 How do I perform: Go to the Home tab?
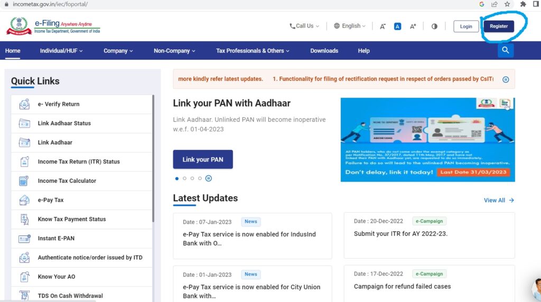tap(13, 51)
